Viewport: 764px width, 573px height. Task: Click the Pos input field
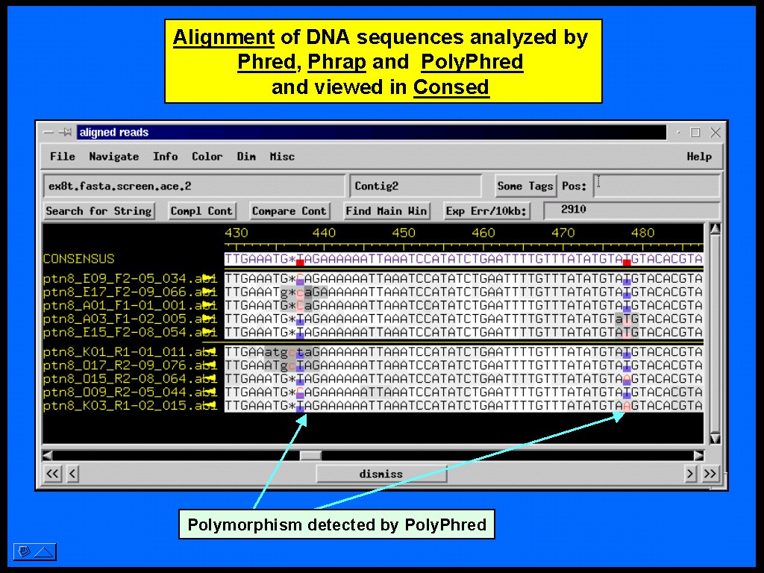pyautogui.click(x=656, y=186)
